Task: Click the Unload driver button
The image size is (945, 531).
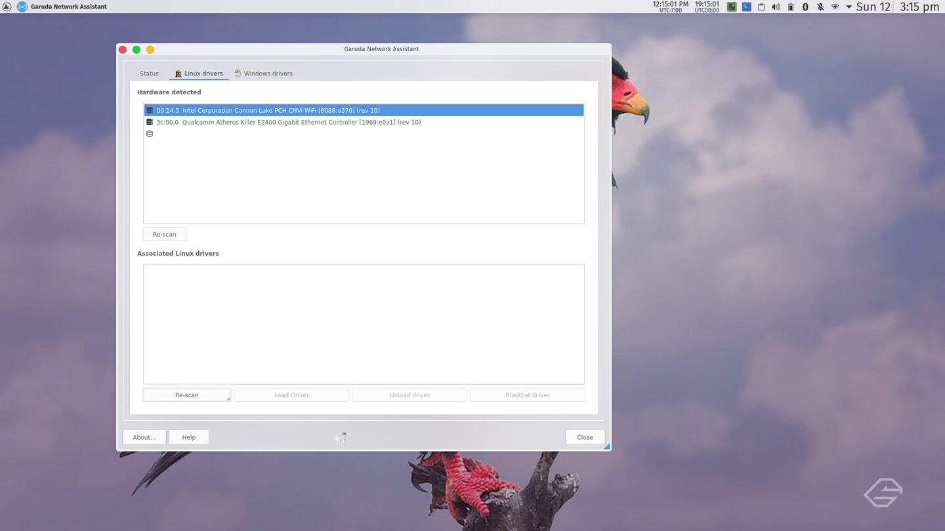Action: point(409,395)
